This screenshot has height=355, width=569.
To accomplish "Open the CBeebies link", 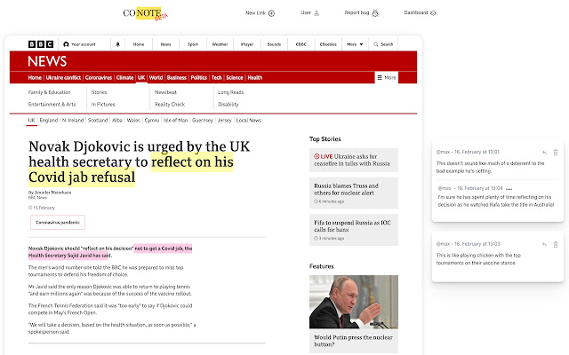I will [328, 44].
